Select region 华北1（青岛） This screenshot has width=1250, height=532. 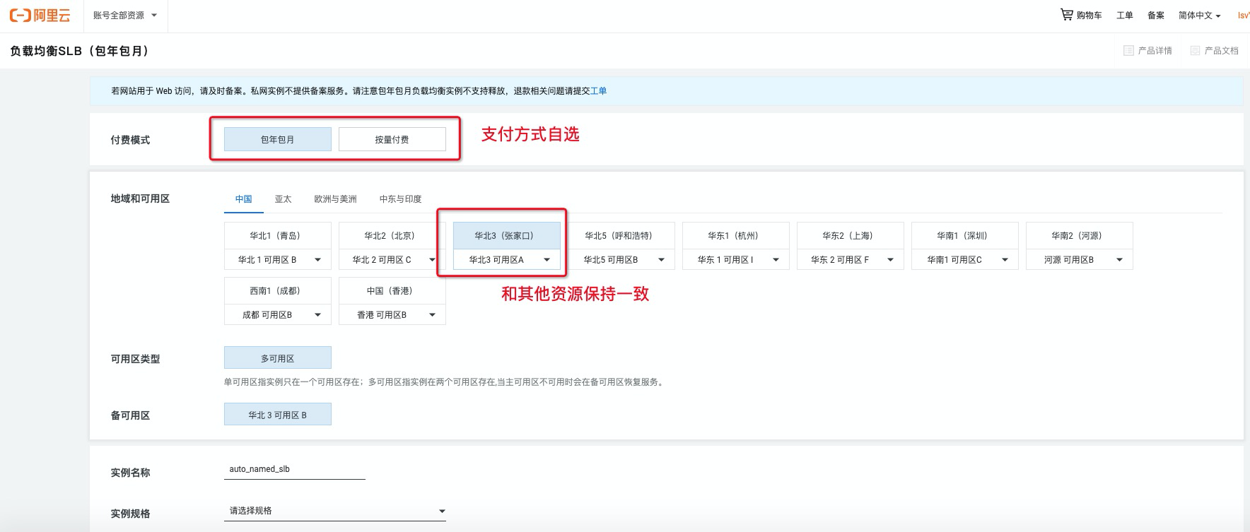tap(278, 236)
